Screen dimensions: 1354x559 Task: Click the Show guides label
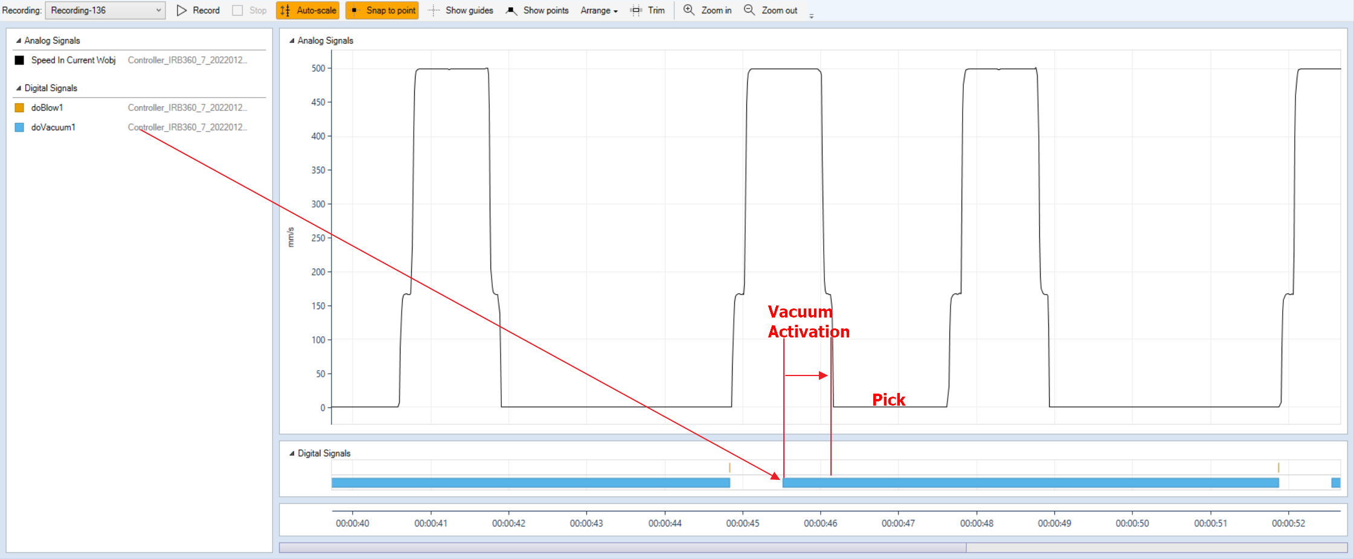469,10
